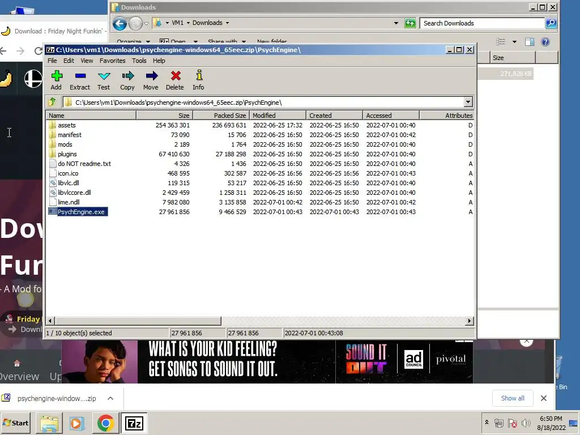Select the libvlccore.dll file
This screenshot has width=580, height=435.
tap(74, 193)
